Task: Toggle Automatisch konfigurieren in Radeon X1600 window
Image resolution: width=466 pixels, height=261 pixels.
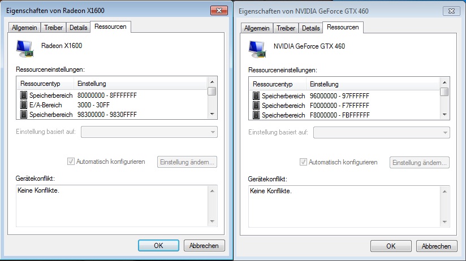Action: pos(71,162)
